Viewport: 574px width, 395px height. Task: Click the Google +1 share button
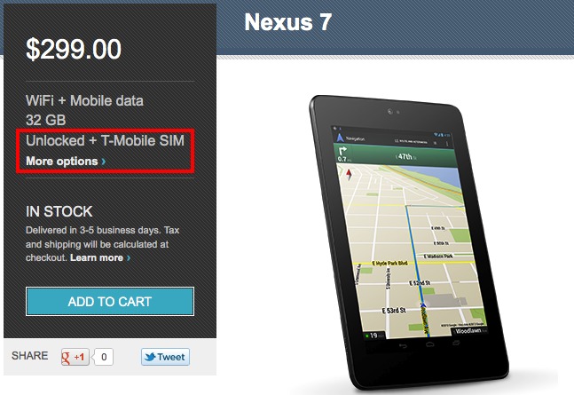tap(75, 357)
